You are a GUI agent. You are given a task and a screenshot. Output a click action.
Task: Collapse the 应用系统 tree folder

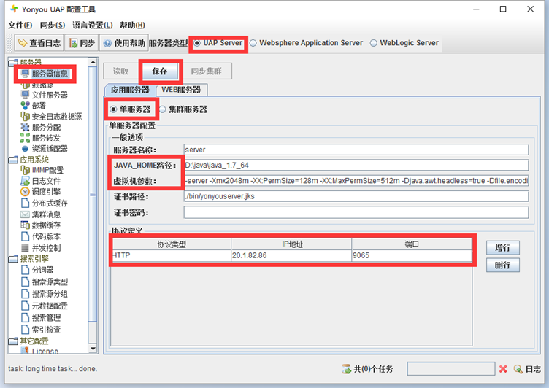(13, 160)
